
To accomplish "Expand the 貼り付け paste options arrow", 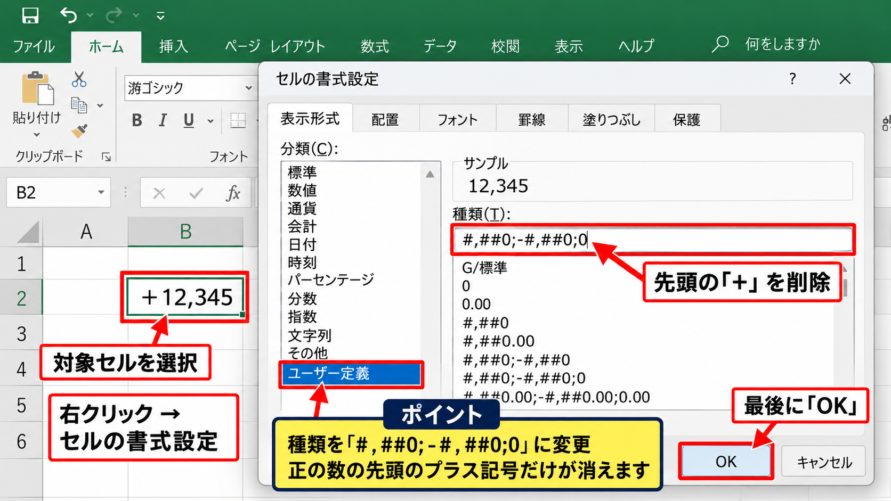I will pyautogui.click(x=37, y=134).
